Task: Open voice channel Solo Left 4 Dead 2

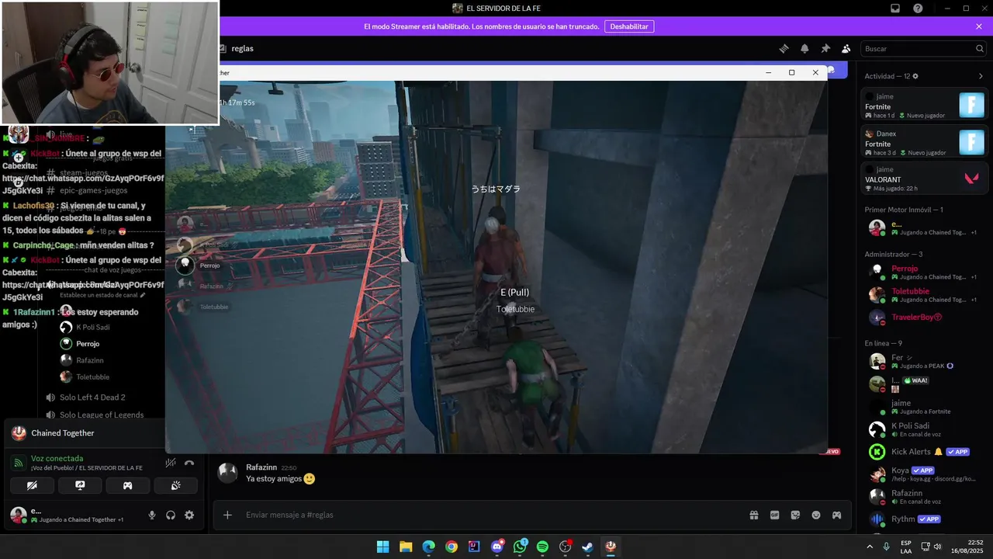Action: (92, 398)
